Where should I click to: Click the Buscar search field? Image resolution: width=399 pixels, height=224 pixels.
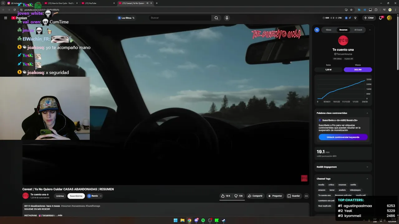click(x=180, y=18)
